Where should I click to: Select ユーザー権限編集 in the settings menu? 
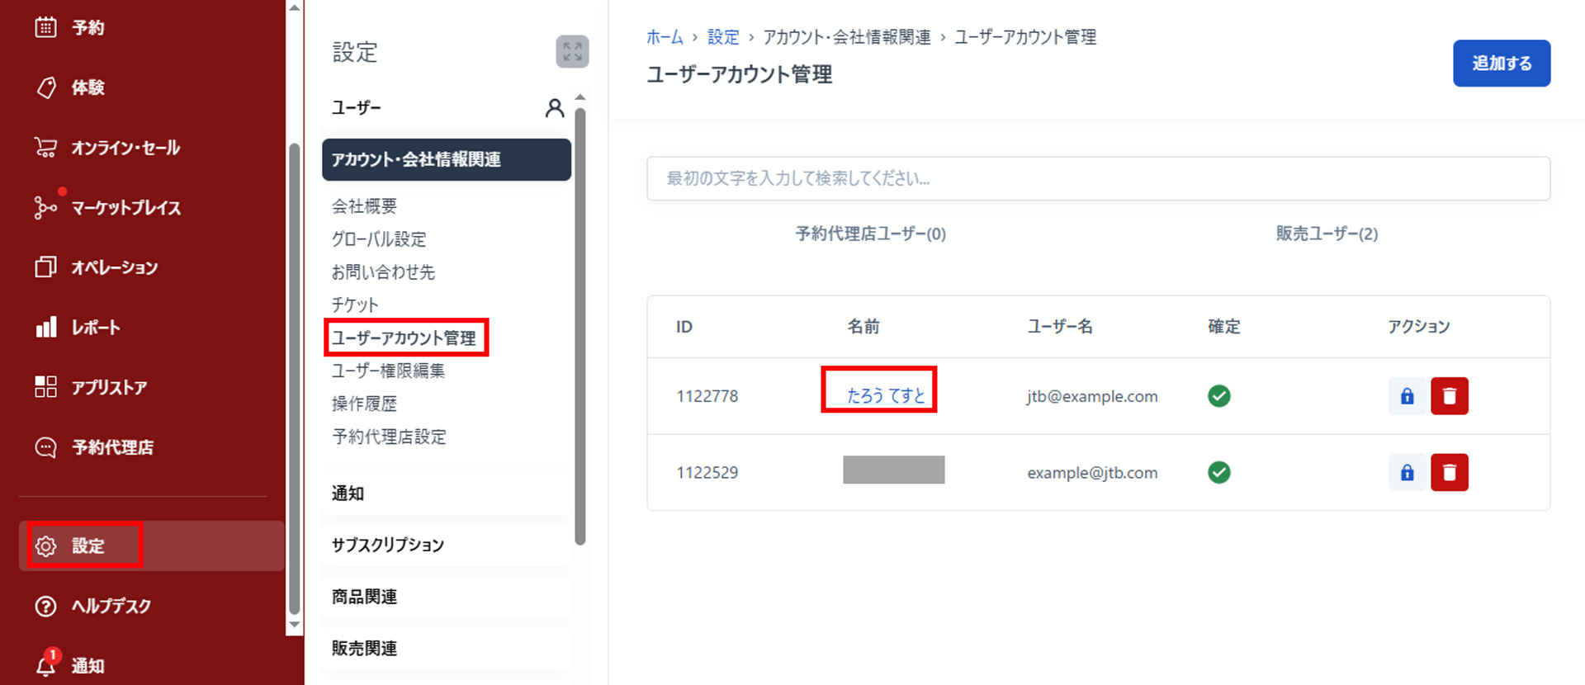tap(388, 371)
